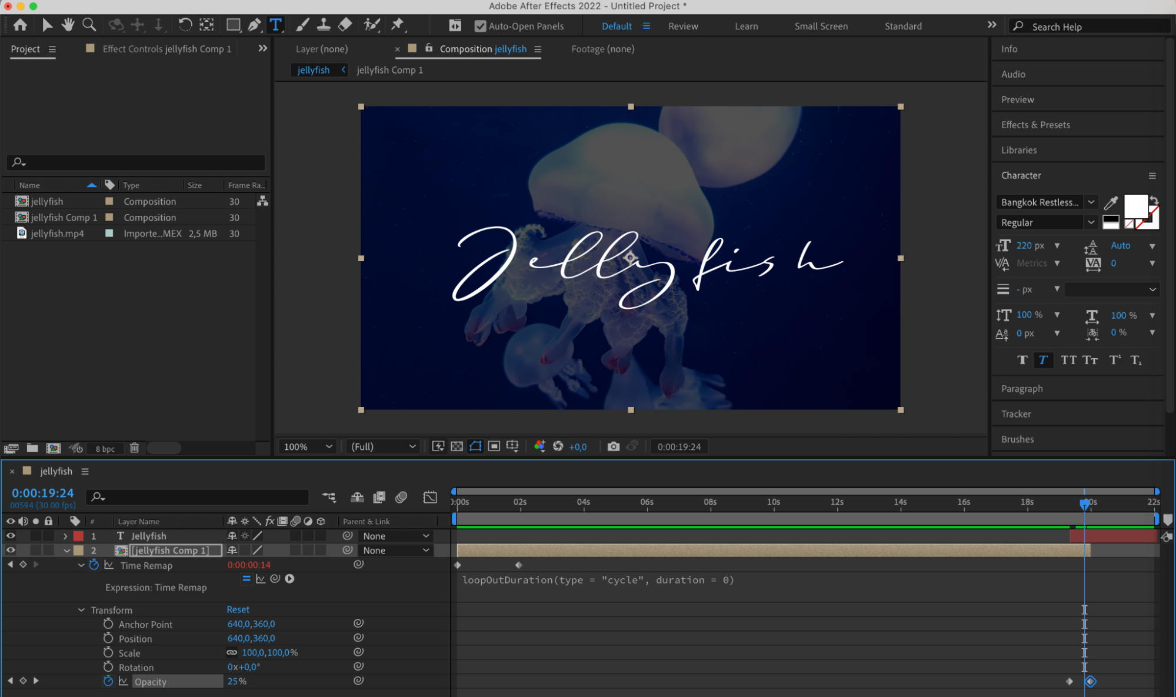
Task: Click the trash icon in Project panel
Action: 134,448
